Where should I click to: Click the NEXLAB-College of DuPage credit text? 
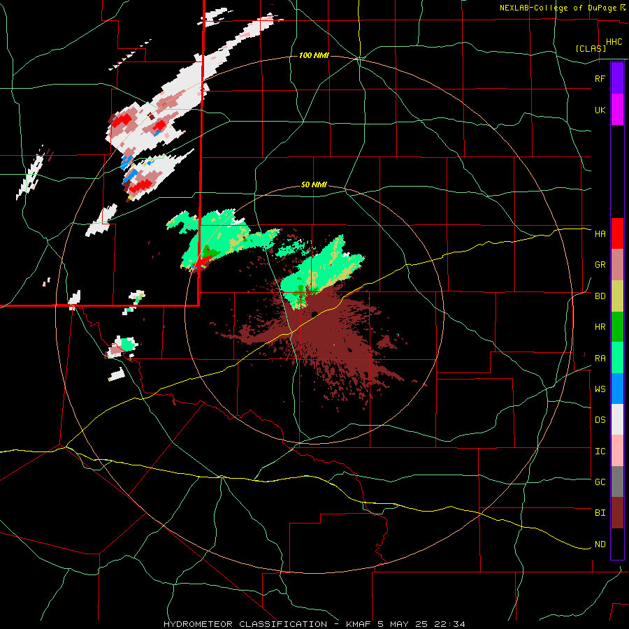(x=558, y=8)
